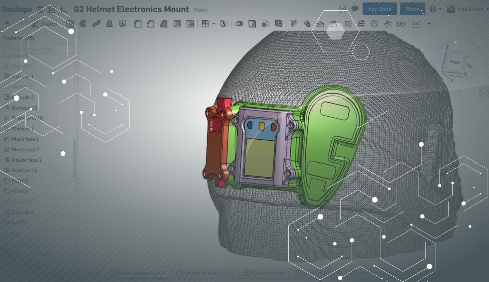Open the Boolean tool in toolbar
The height and width of the screenshot is (282, 489).
[239, 24]
